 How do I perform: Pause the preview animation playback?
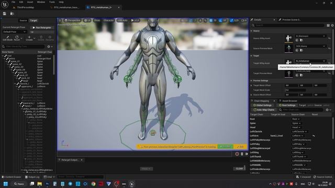click(x=242, y=154)
